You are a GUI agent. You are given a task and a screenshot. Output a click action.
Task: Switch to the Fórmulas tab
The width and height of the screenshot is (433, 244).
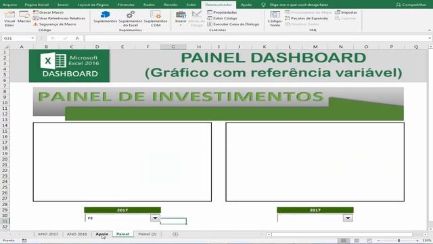pyautogui.click(x=126, y=5)
